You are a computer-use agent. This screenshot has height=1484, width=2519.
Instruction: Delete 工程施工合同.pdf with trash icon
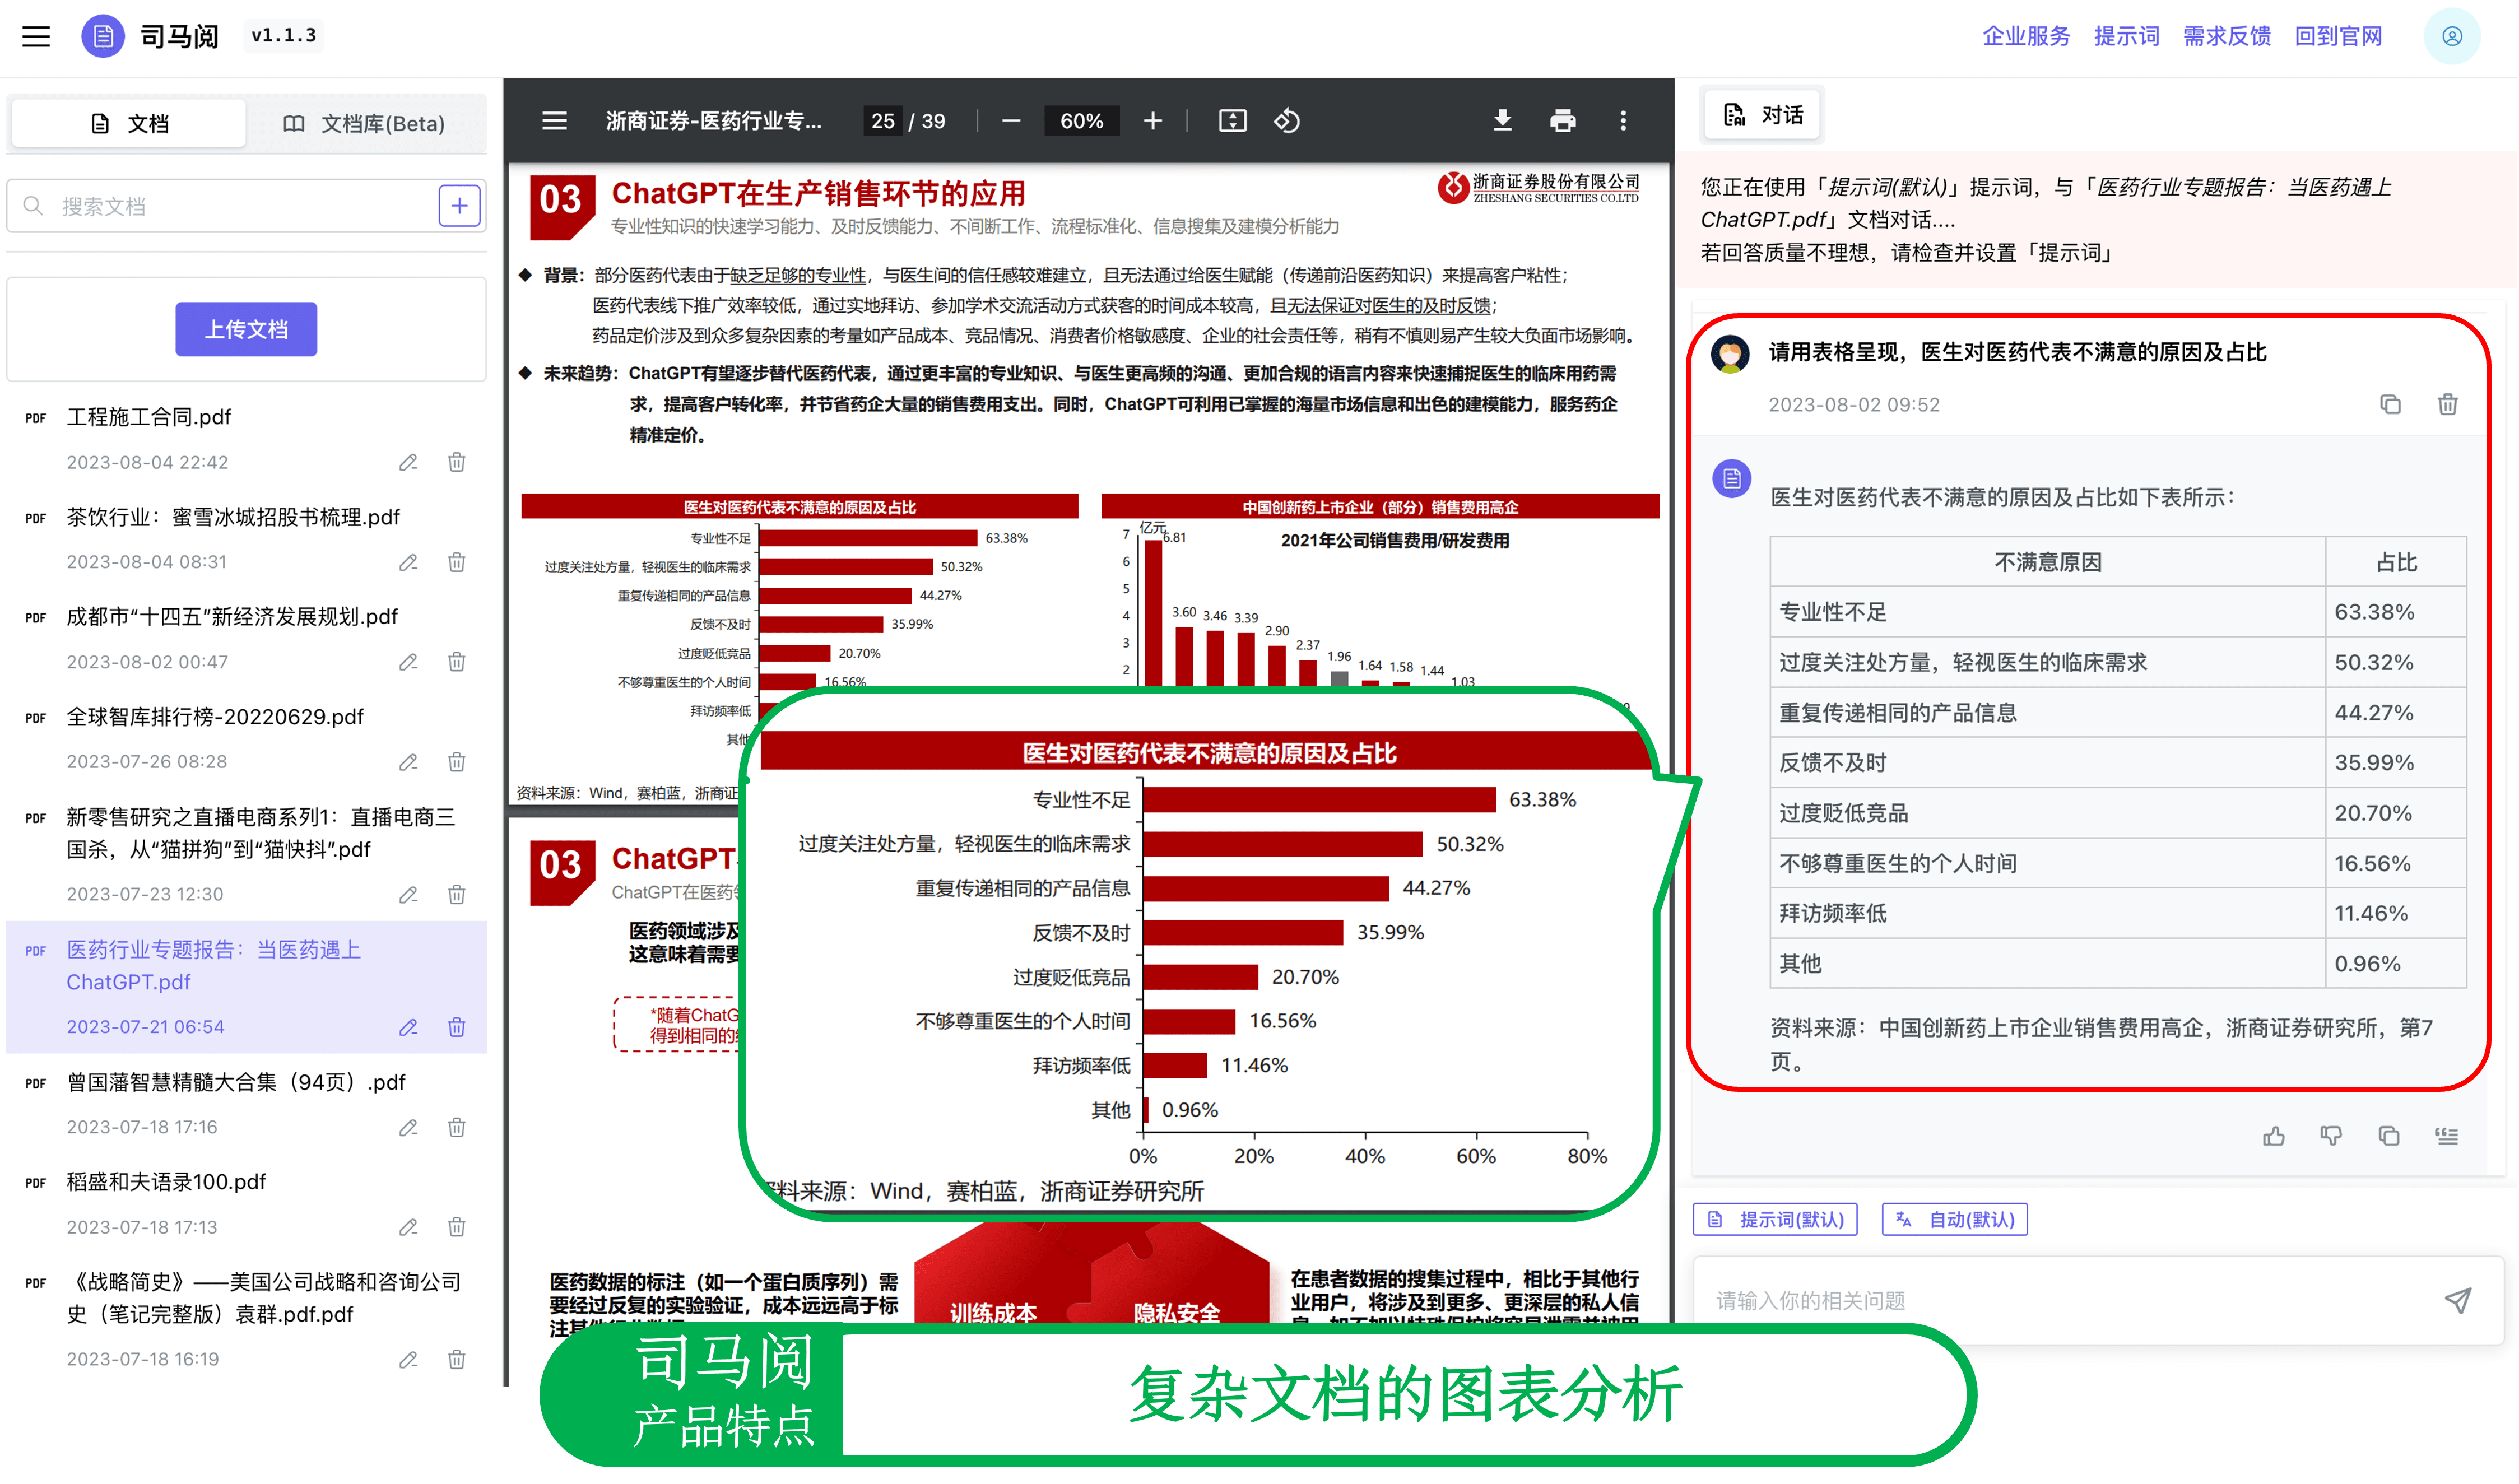click(457, 462)
